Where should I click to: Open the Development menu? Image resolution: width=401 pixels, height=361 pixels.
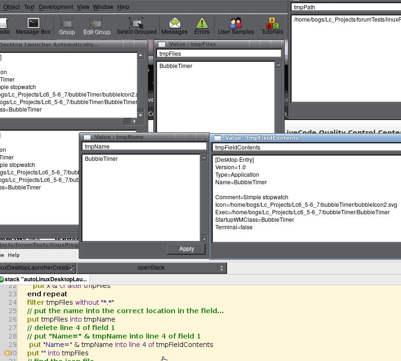(56, 7)
